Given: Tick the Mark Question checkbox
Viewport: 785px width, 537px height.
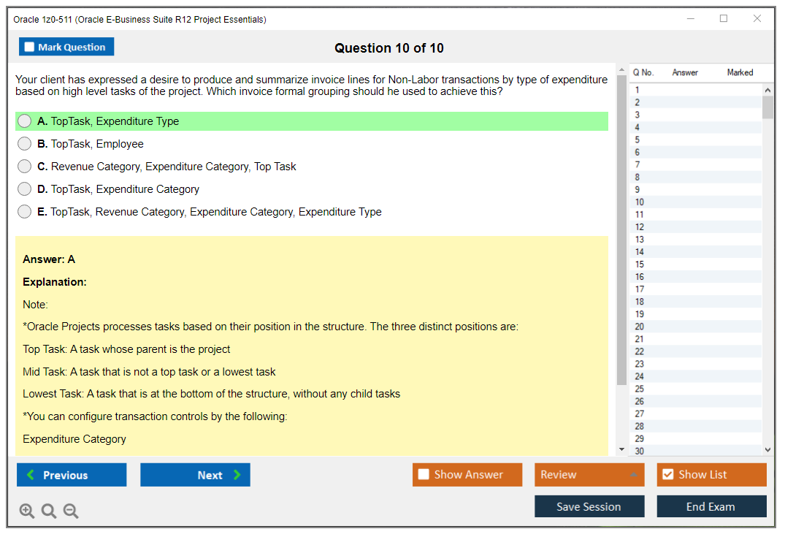Looking at the screenshot, I should (30, 47).
